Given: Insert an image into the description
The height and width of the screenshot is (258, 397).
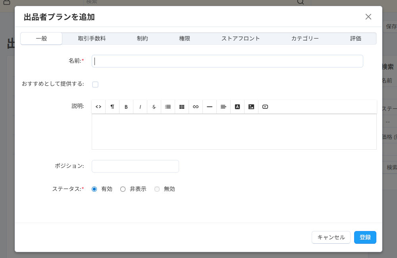Looking at the screenshot, I should (251, 106).
